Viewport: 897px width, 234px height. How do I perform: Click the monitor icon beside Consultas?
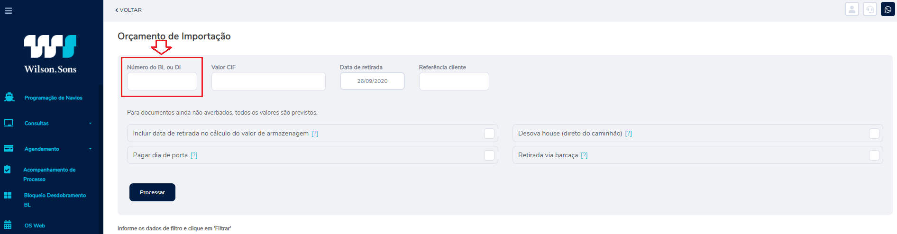coord(9,123)
